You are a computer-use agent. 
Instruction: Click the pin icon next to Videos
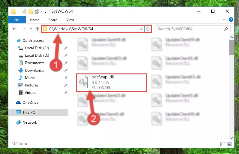click(x=66, y=93)
